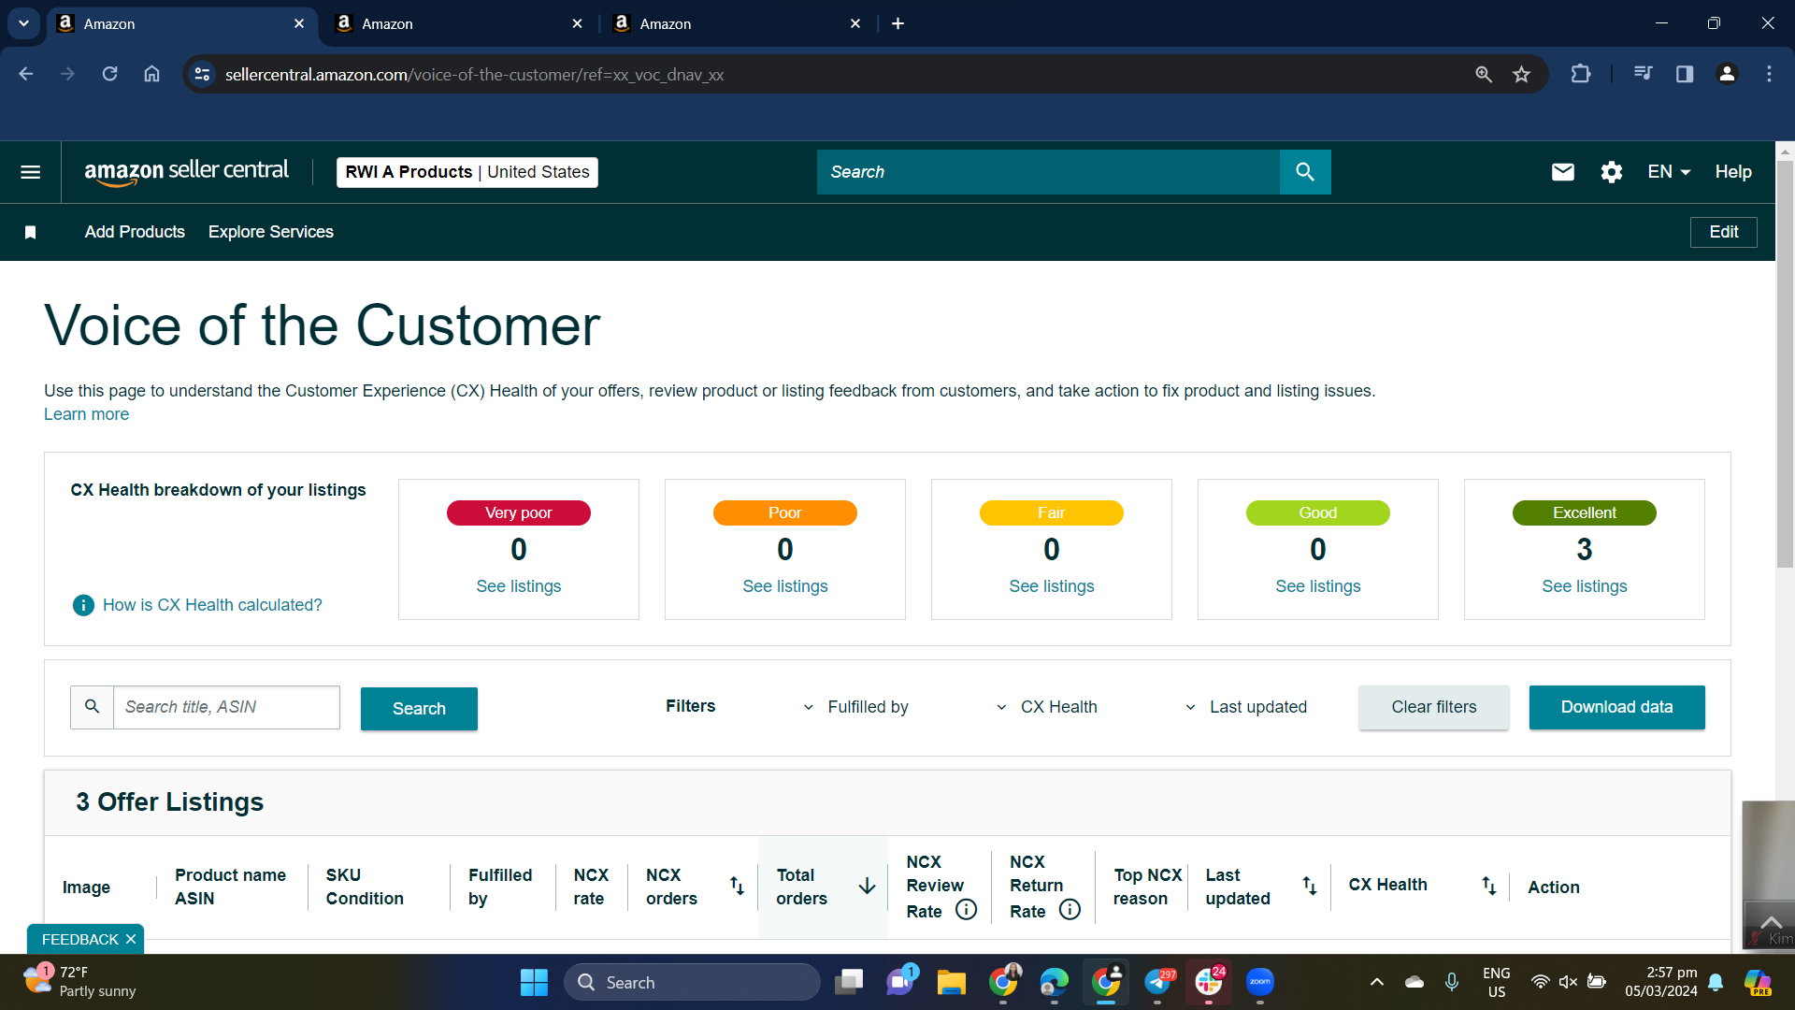
Task: Open Slack from the taskbar
Action: click(1208, 982)
